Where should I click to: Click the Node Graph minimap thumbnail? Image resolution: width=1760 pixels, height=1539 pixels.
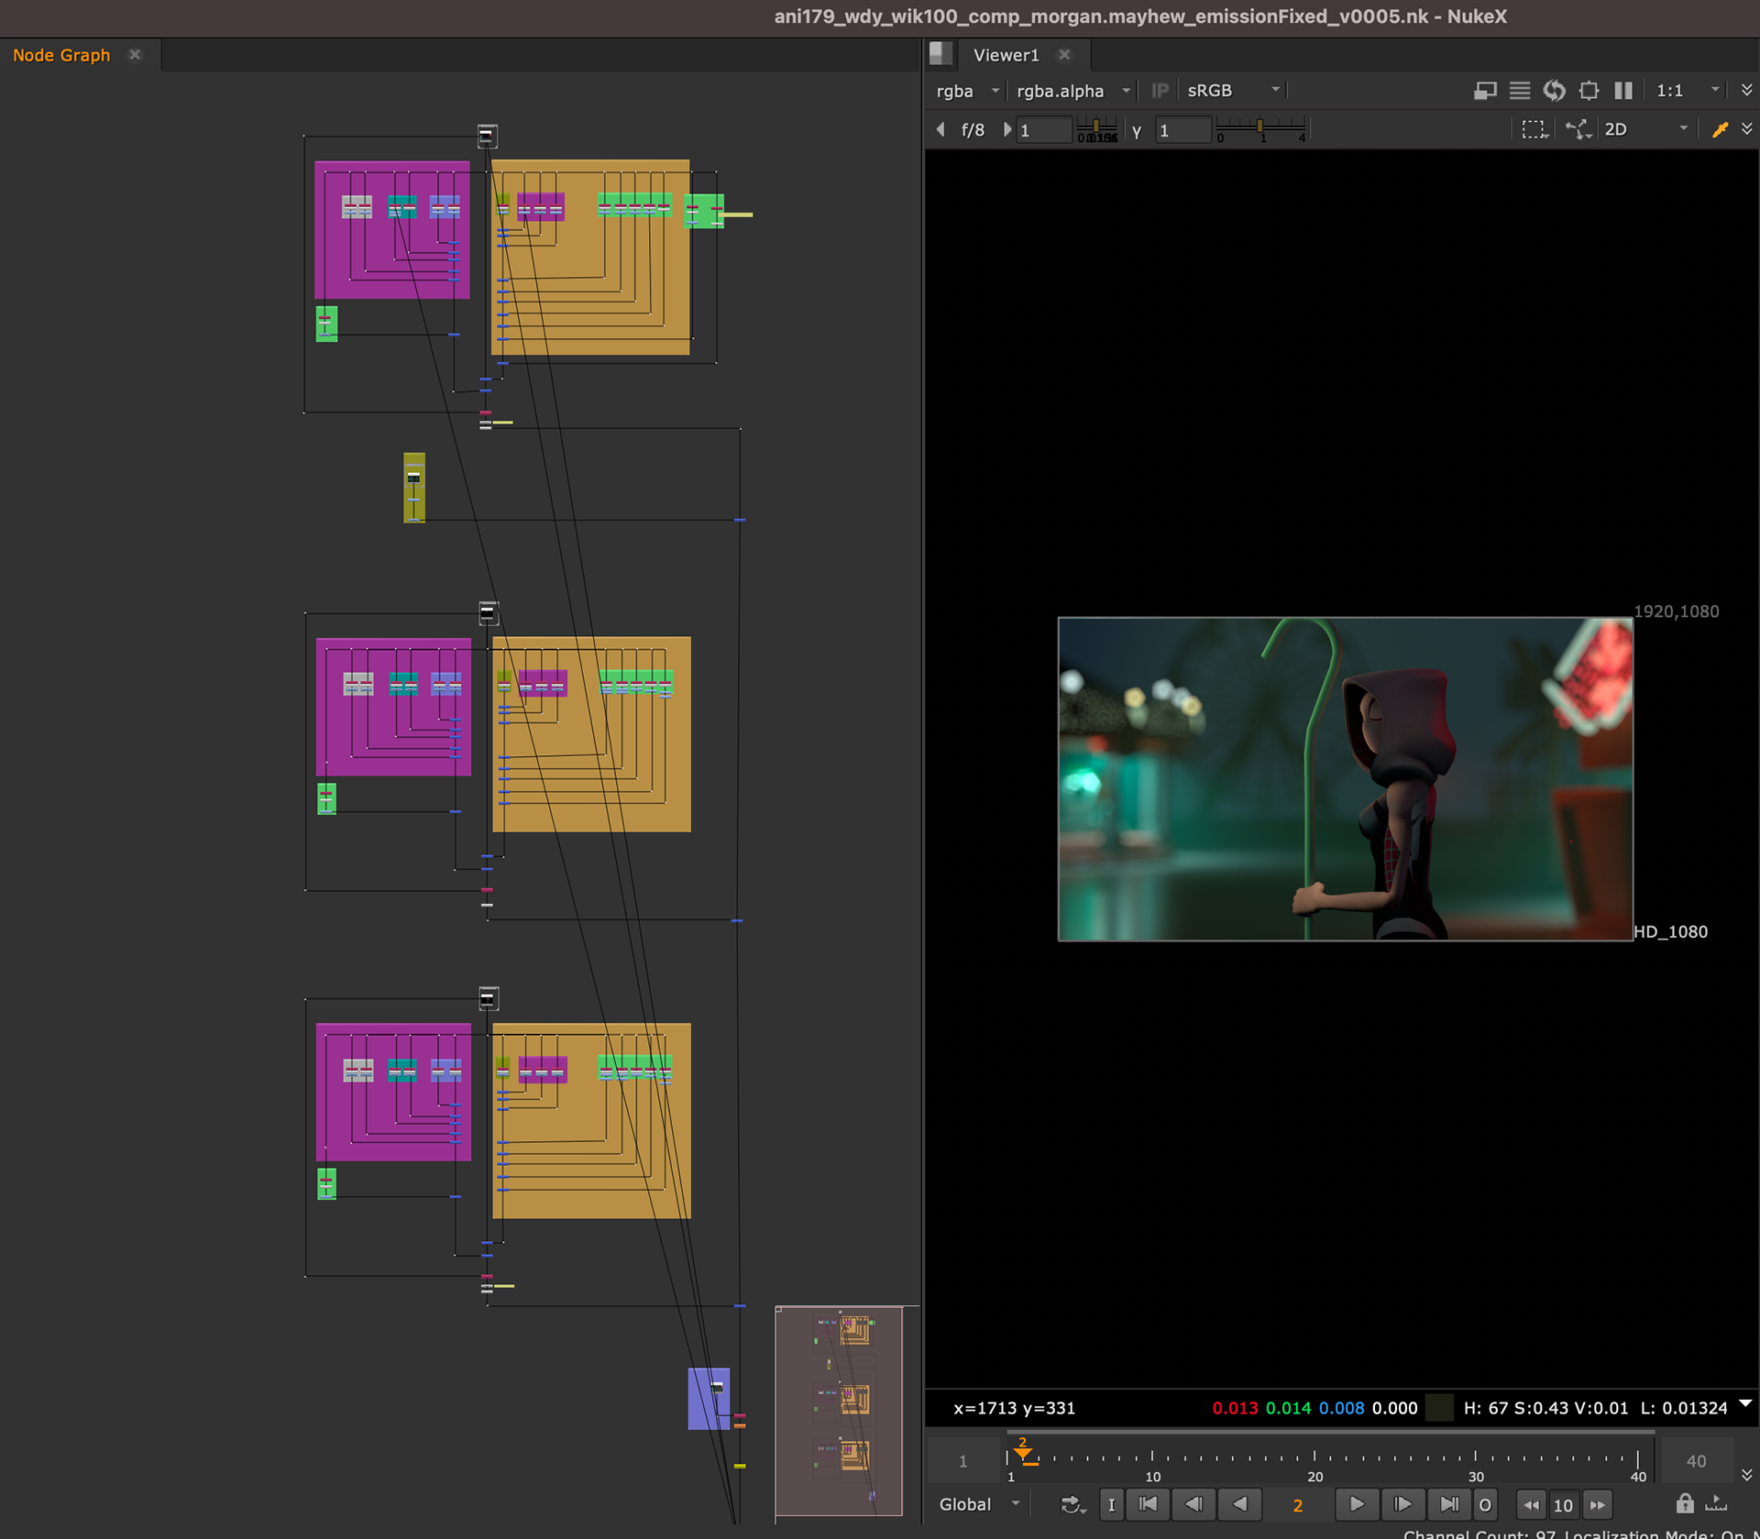840,1412
